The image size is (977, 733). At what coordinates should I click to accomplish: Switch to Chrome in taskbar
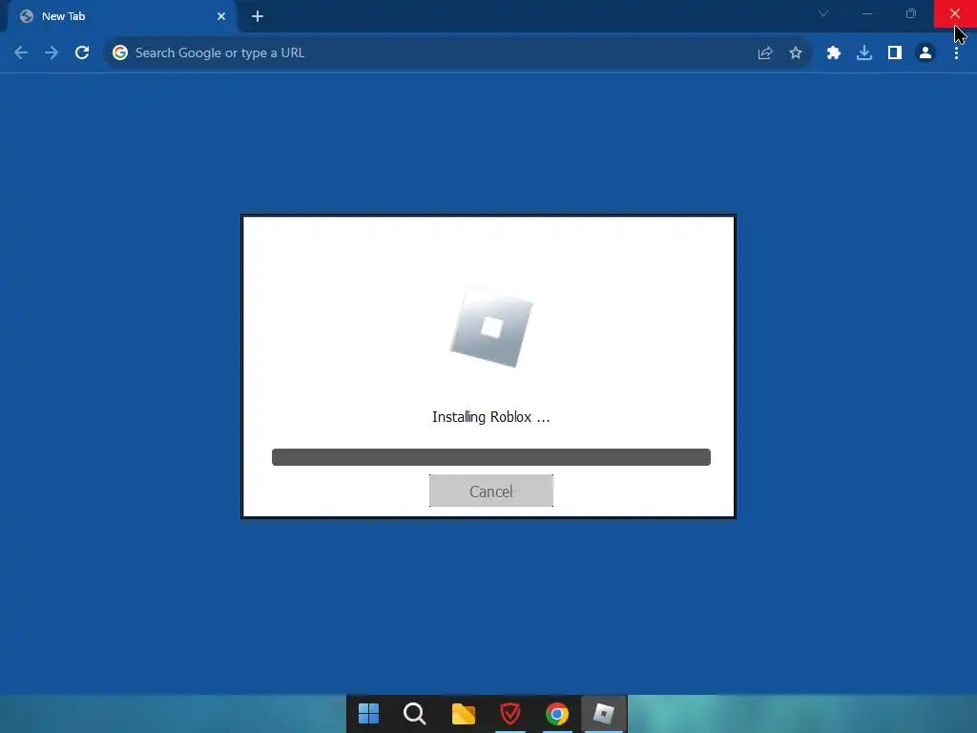[x=557, y=714]
